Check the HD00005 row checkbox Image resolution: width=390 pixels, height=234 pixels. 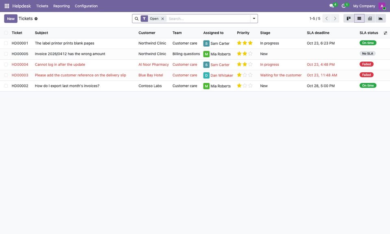click(6, 54)
